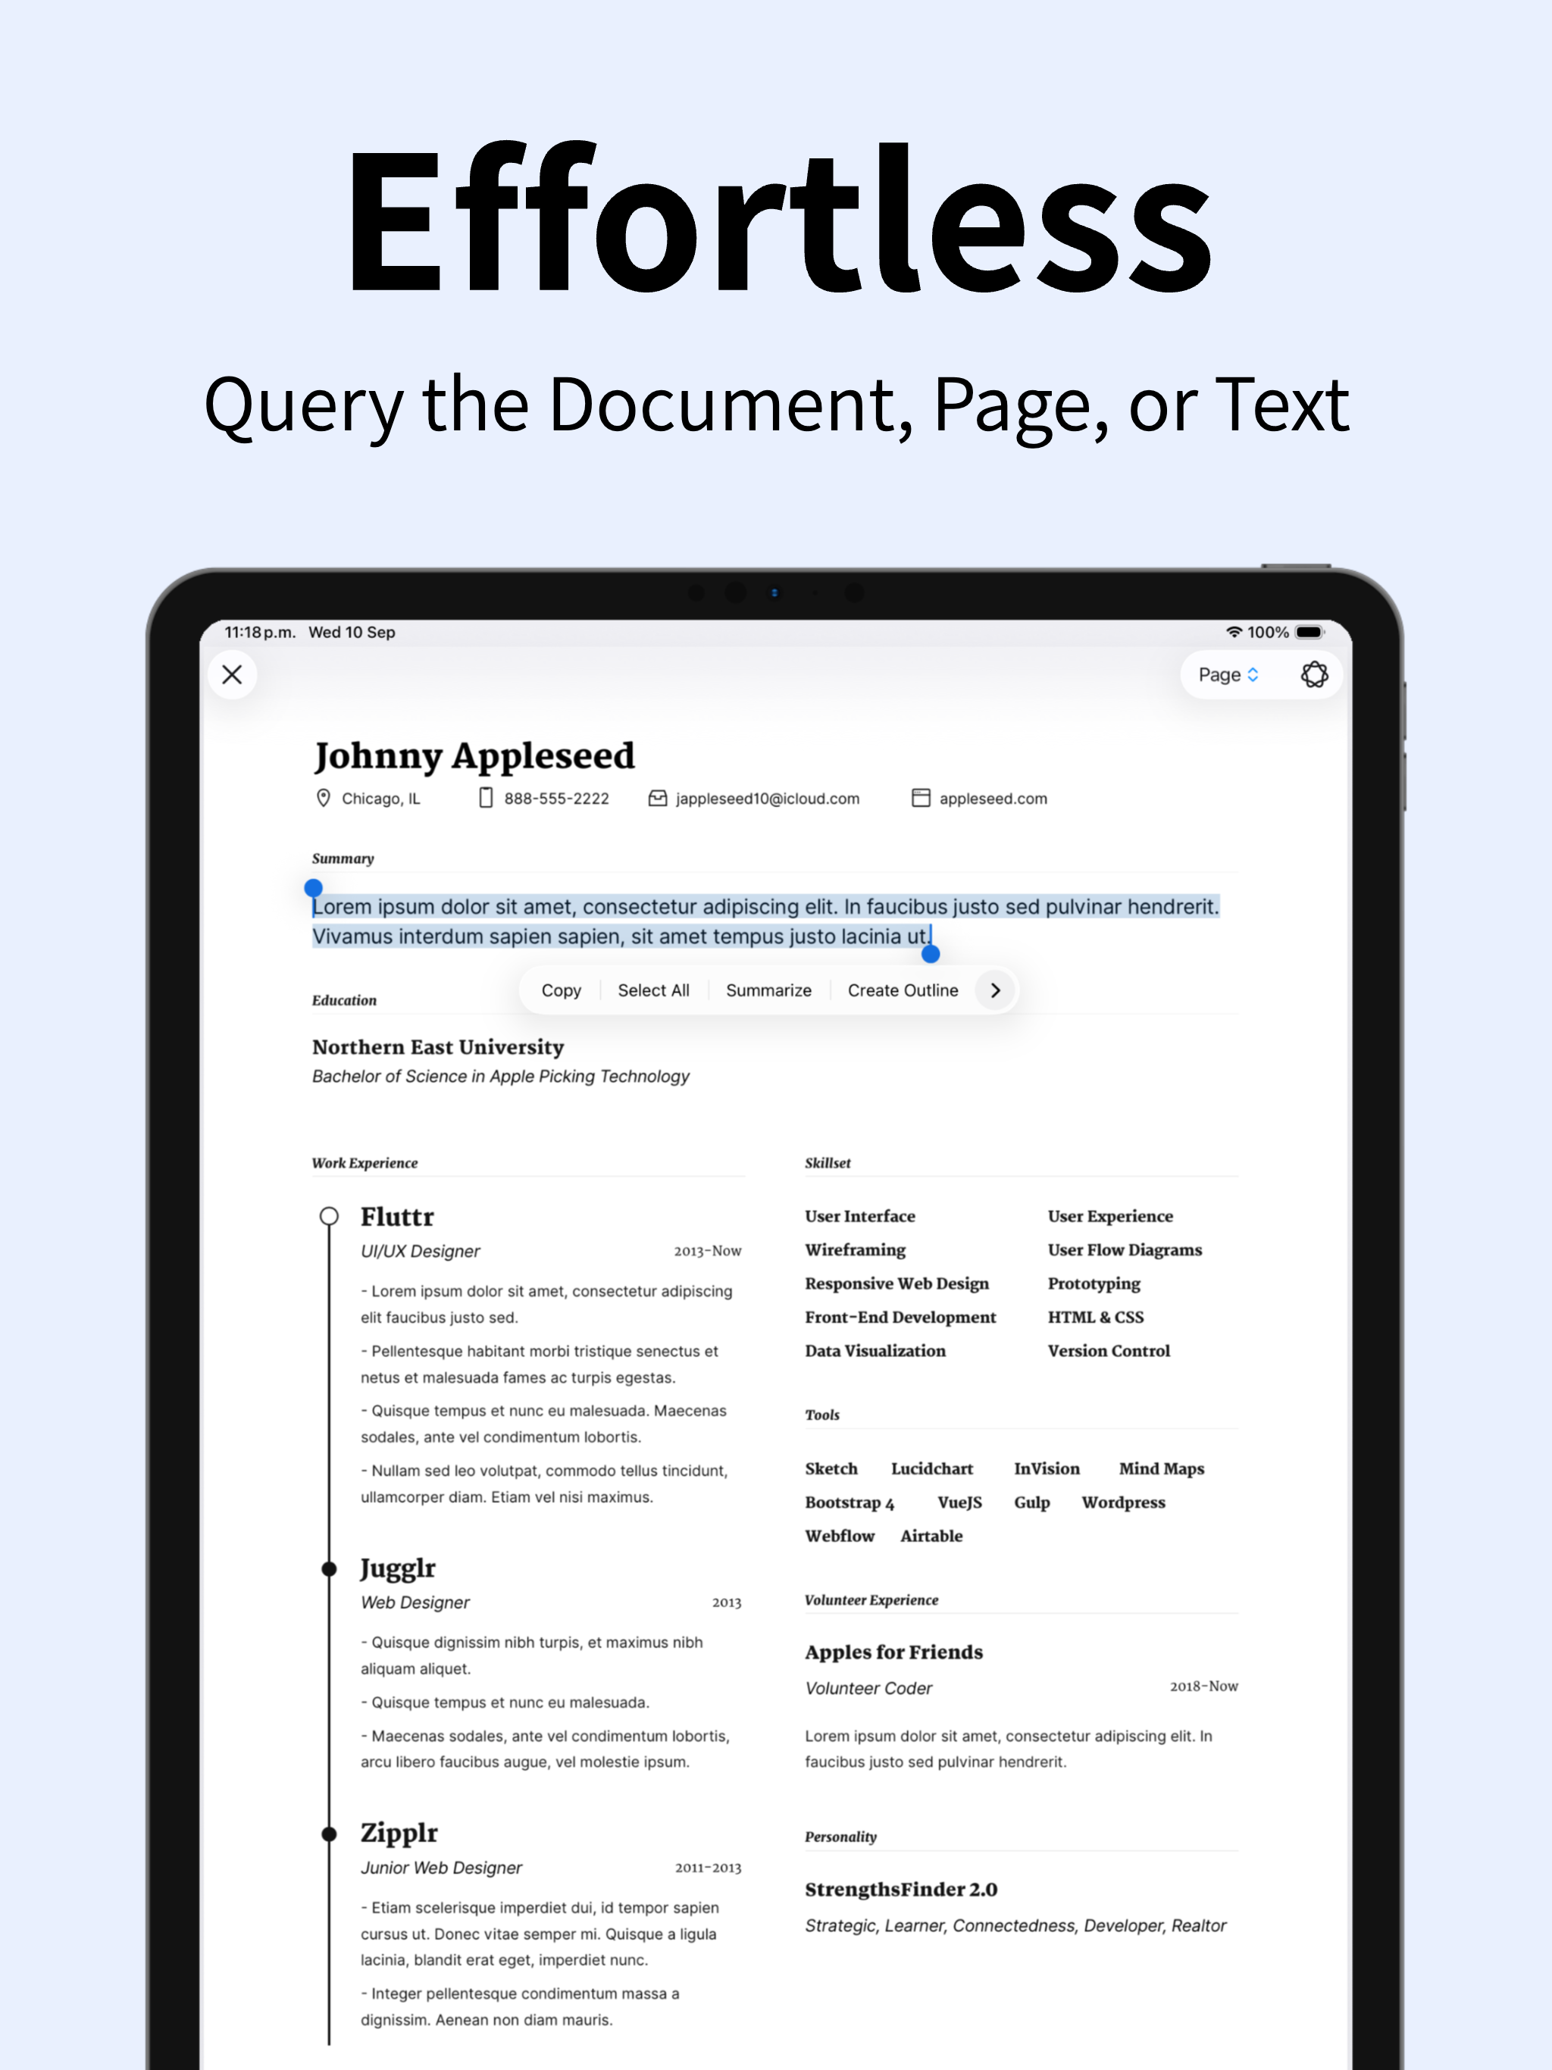Click the User Experience skill
The width and height of the screenshot is (1552, 2070).
[x=1110, y=1217]
